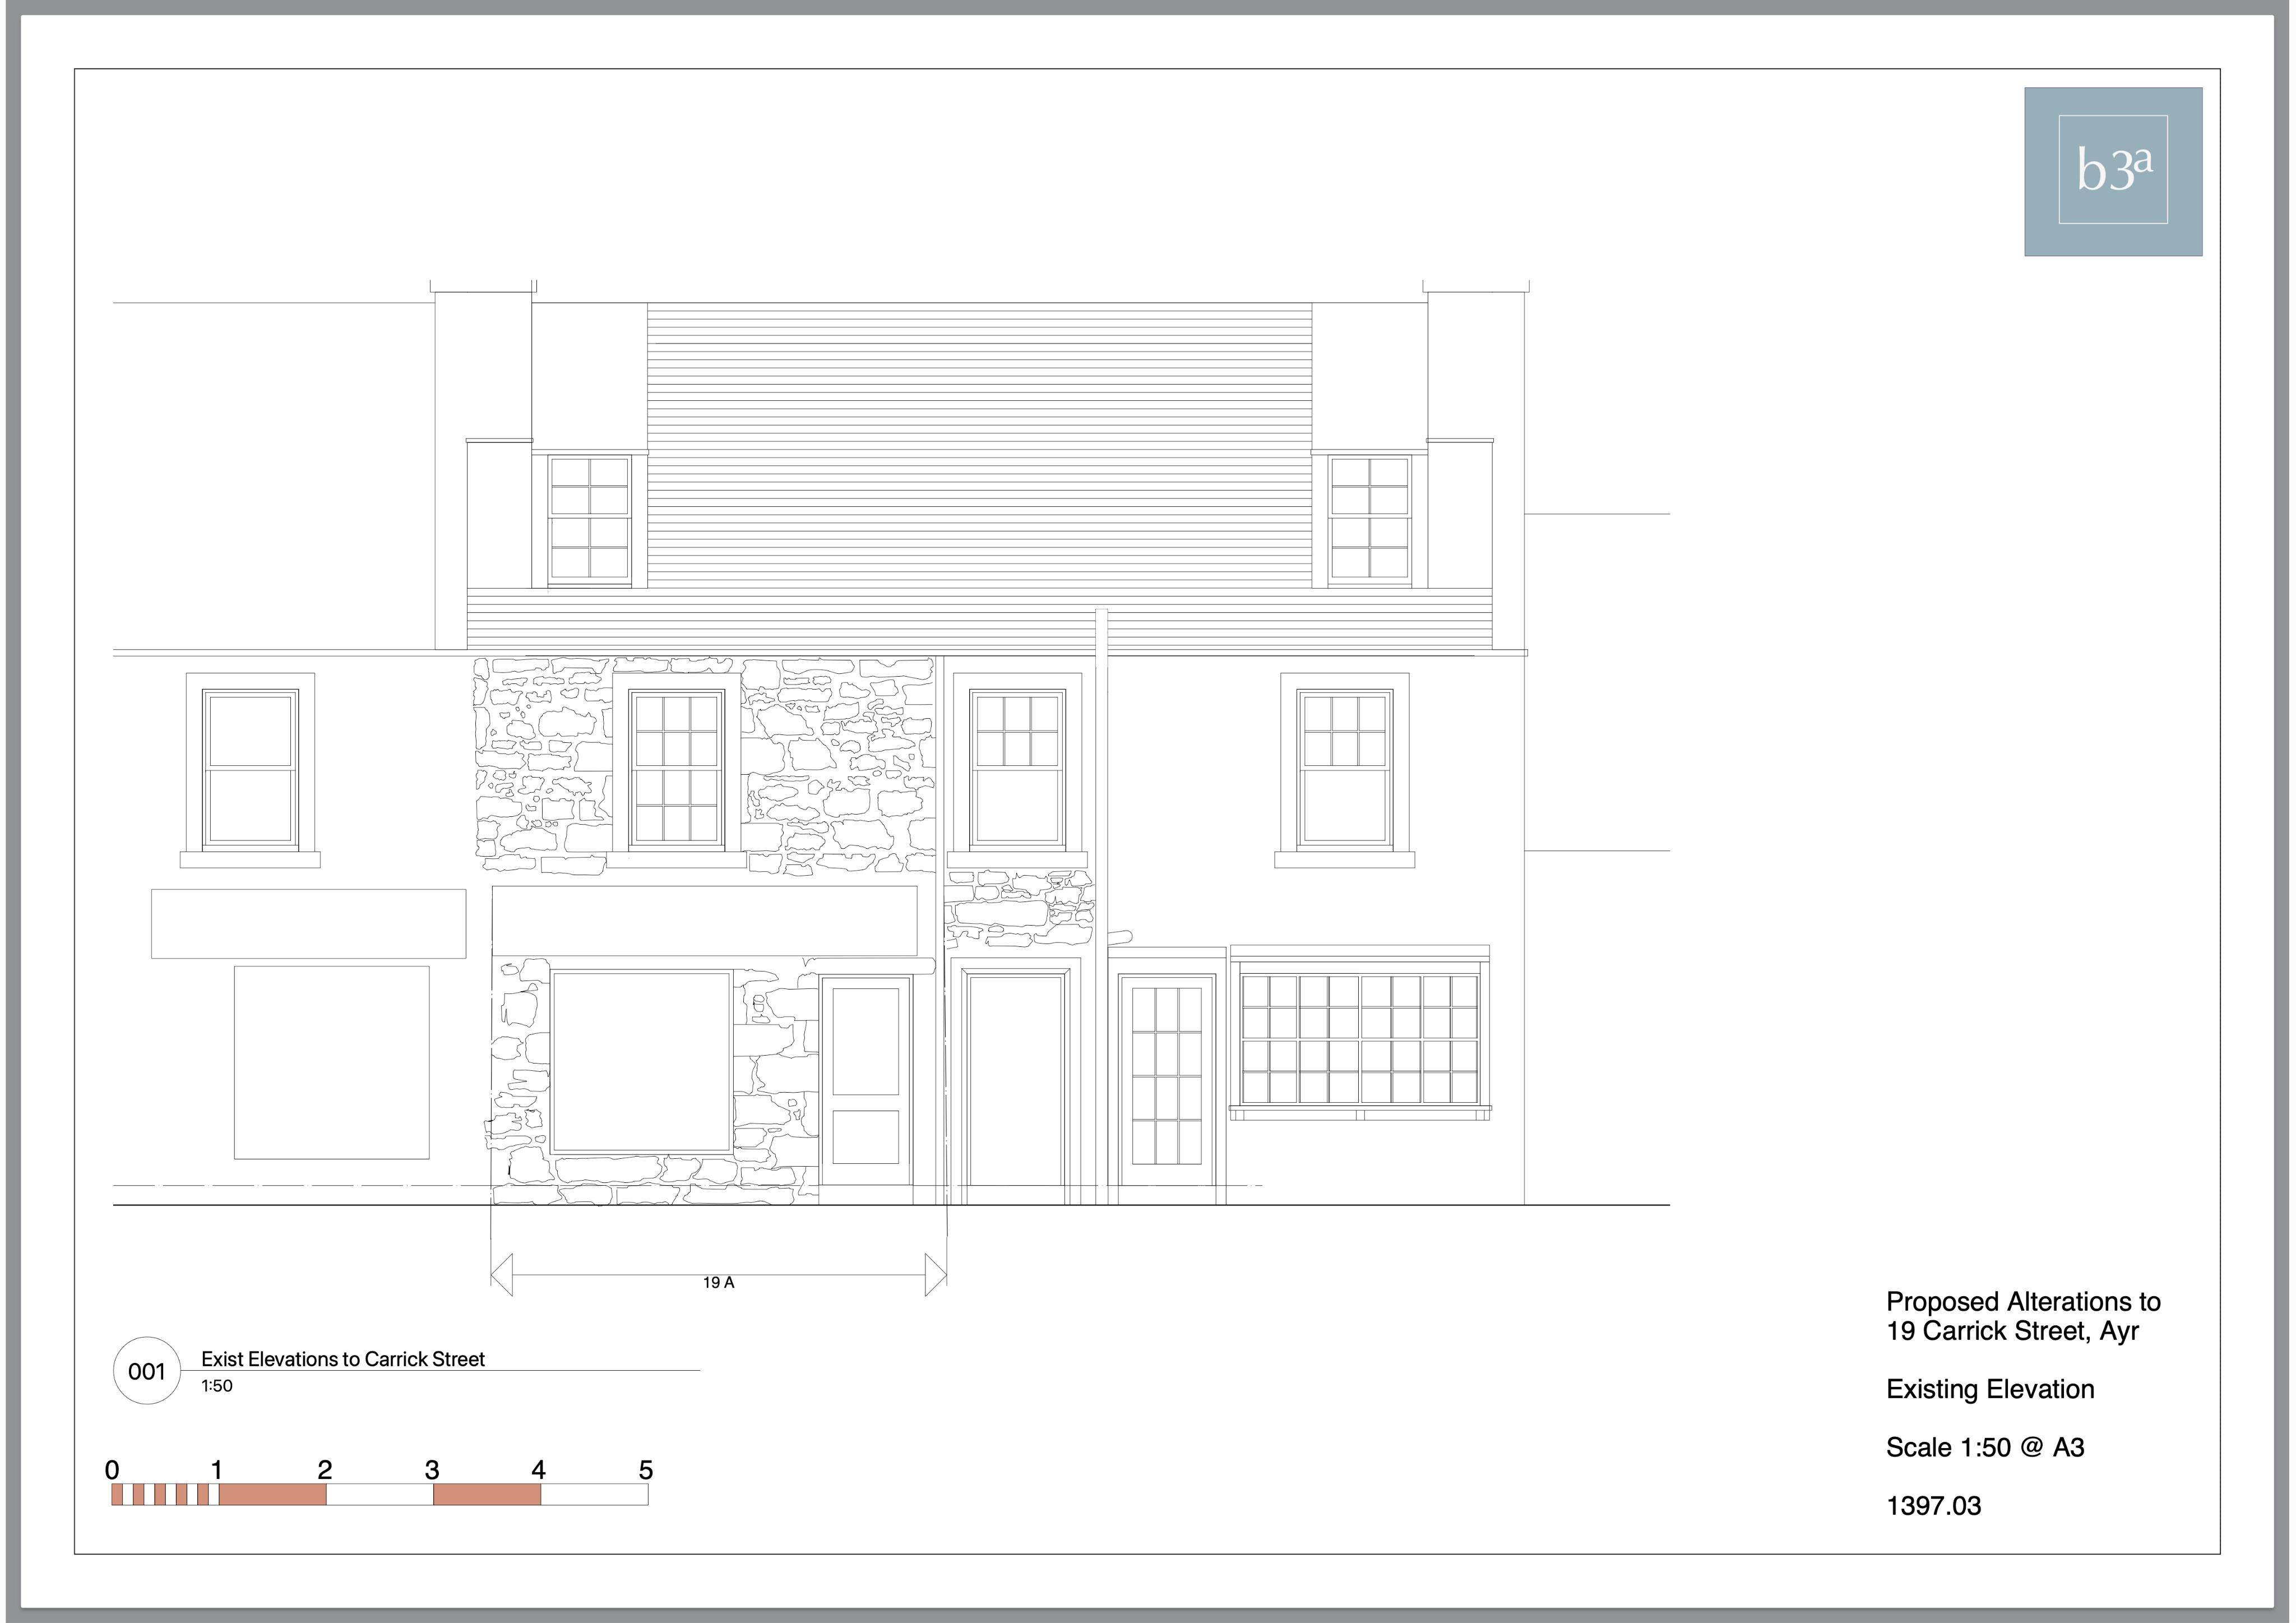2296x1623 pixels.
Task: Click the scale bar segment between 3 and 4
Action: 487,1494
